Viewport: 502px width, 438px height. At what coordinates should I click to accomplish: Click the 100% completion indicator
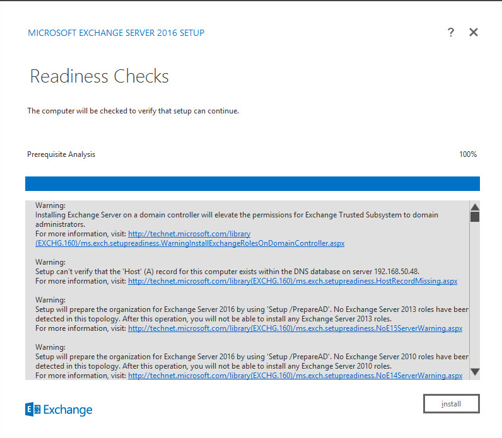pos(467,154)
